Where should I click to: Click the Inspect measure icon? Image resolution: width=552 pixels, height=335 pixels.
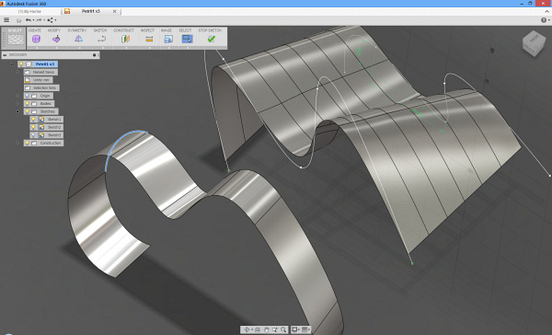click(x=149, y=39)
